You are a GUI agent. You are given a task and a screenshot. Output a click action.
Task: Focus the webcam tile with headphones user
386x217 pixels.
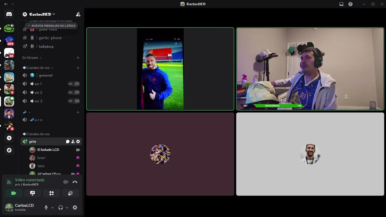click(x=310, y=69)
